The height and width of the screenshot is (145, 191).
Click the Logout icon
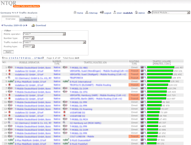pyautogui.click(x=101, y=13)
